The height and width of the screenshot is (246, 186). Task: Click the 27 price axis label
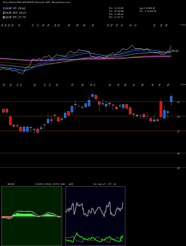click(x=178, y=132)
